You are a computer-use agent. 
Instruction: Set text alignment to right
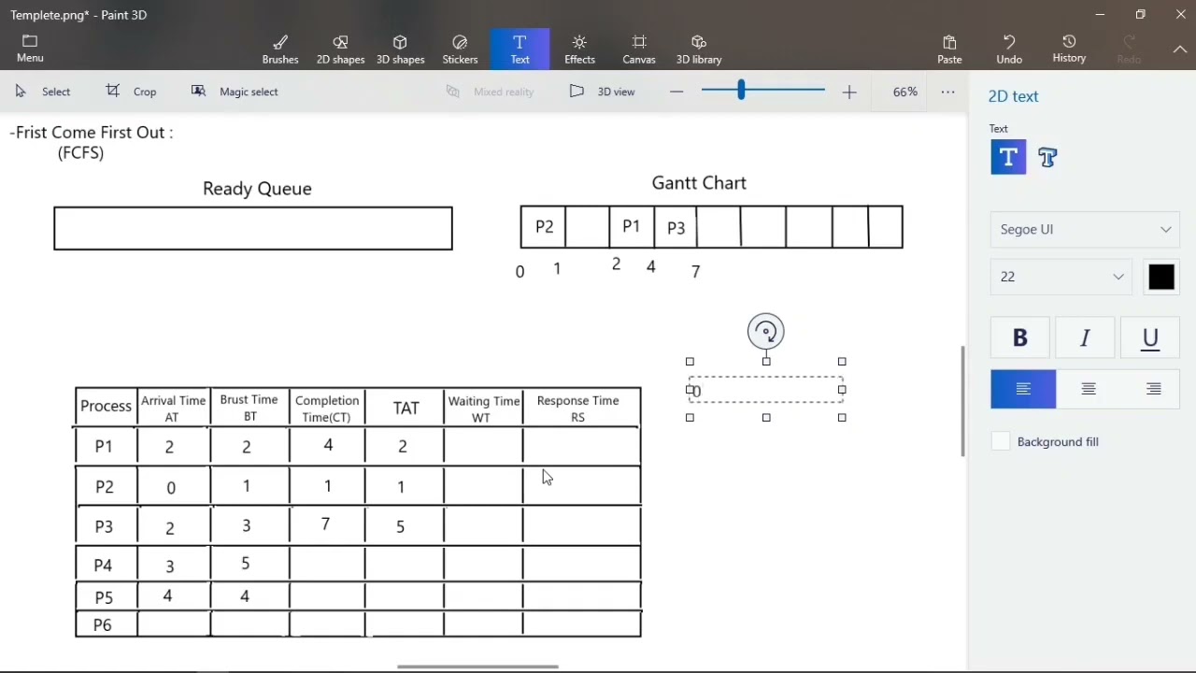coord(1153,389)
